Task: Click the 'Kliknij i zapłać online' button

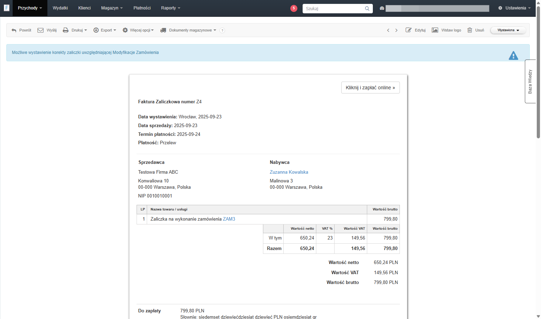Action: (x=370, y=88)
